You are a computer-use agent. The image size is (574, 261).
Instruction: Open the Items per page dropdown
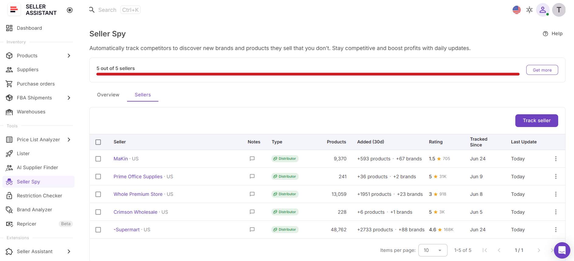(x=433, y=250)
